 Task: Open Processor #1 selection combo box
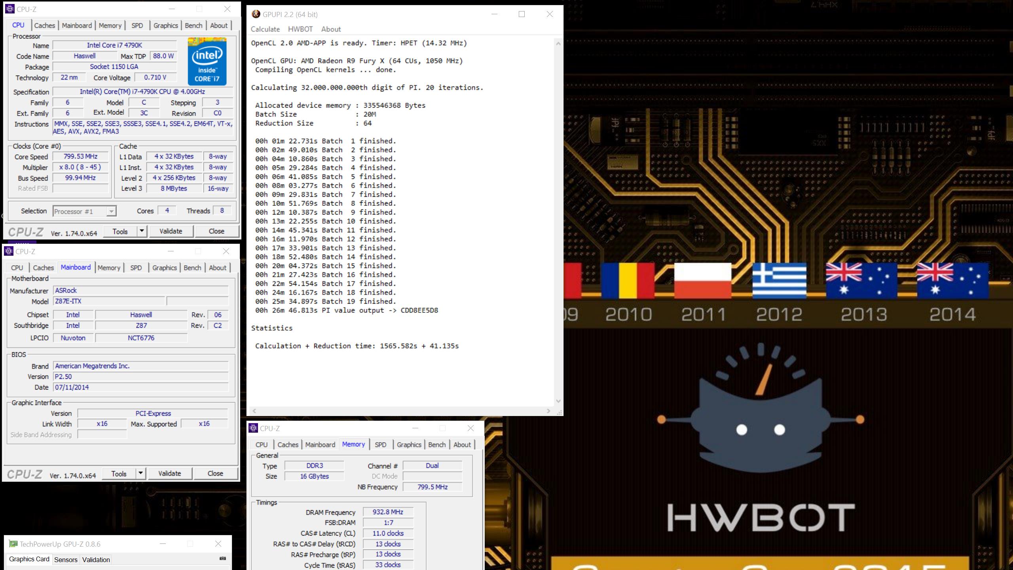tap(84, 211)
